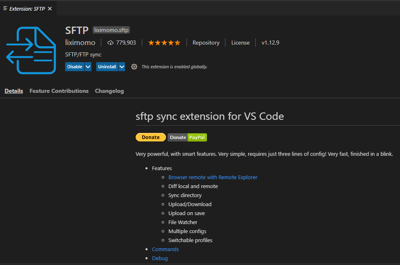Viewport: 400px width, 265px height.
Task: Open the License link
Action: [241, 43]
